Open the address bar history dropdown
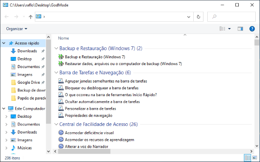 point(189,17)
